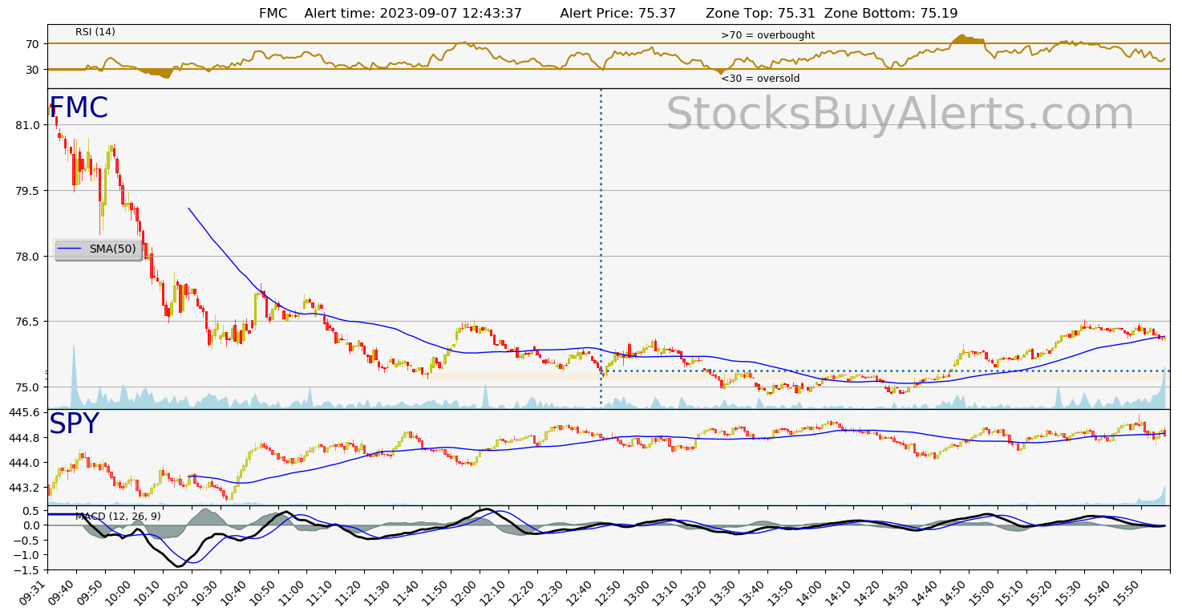Click the MACD (12, 26, 9) label

tap(118, 517)
